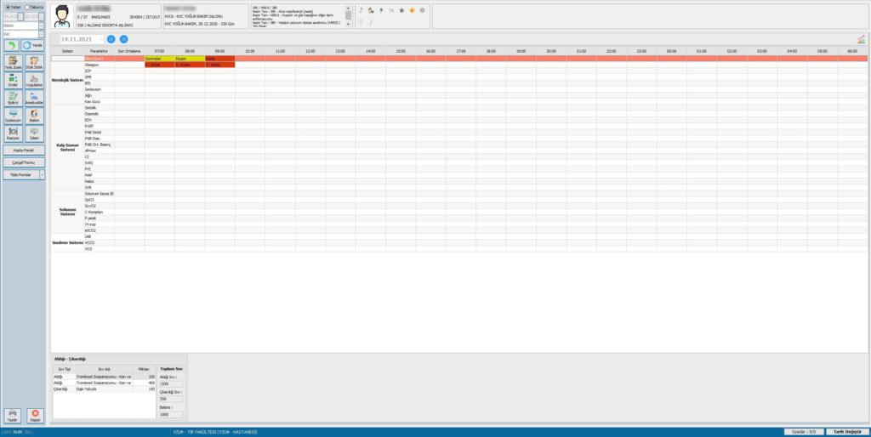Click the Yenile refresh button
This screenshot has height=437, width=871.
tap(33, 46)
